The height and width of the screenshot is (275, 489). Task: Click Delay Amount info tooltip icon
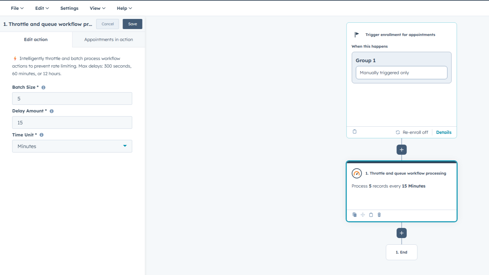click(x=51, y=111)
